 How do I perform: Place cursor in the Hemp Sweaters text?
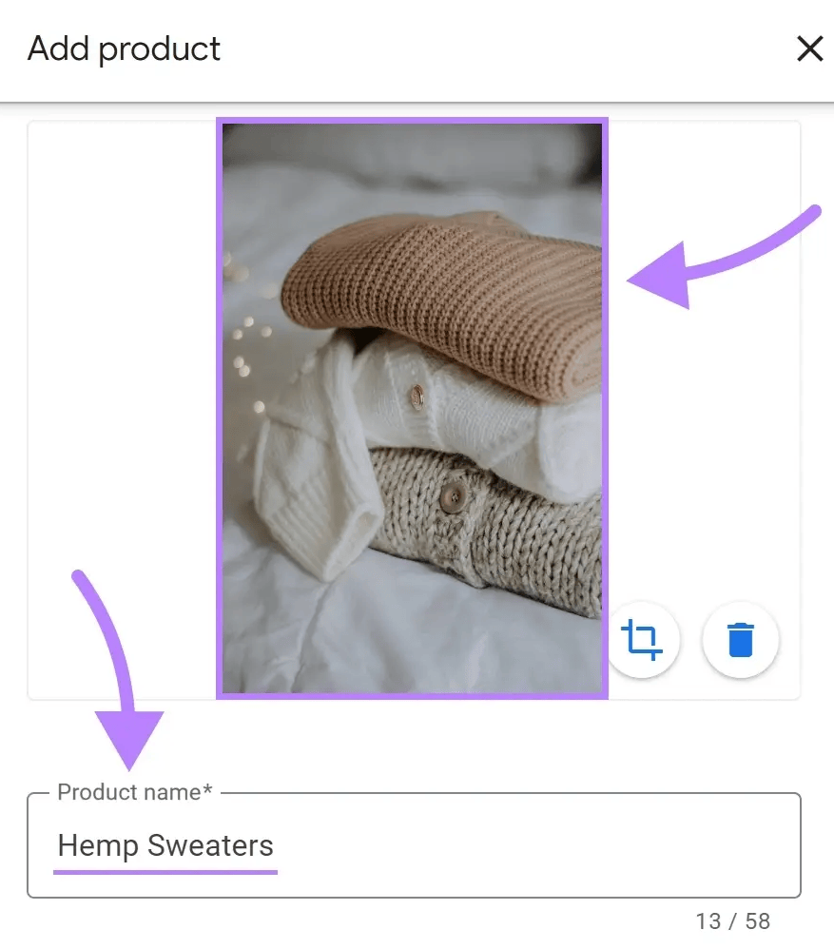click(165, 845)
